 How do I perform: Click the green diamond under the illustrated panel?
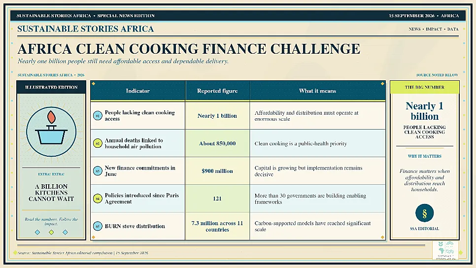point(51,232)
